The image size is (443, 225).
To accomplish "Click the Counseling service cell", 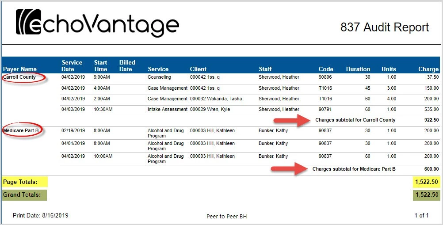I will (x=159, y=77).
